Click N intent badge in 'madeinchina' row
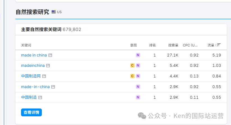Viewport: 231px width, 125px height. pyautogui.click(x=138, y=65)
